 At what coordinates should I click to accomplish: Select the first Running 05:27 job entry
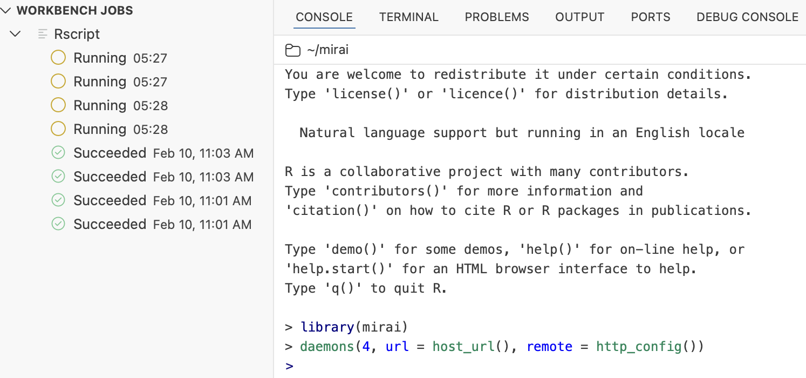pyautogui.click(x=120, y=57)
